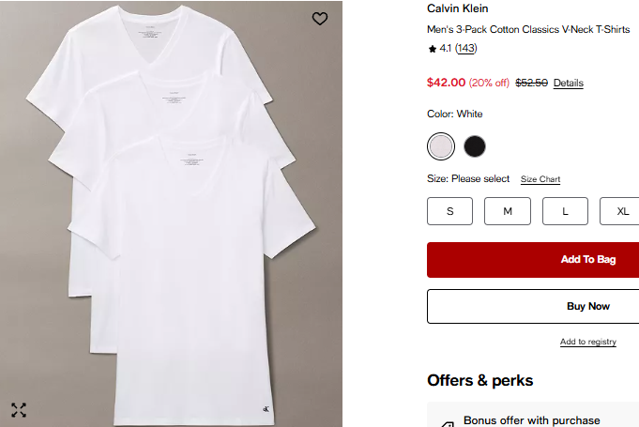Open the fullscreen image view icon
Screen dimensions: 639x427
[x=19, y=409]
